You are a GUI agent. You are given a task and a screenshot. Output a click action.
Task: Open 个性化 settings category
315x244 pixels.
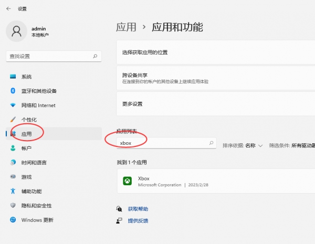pyautogui.click(x=54, y=120)
